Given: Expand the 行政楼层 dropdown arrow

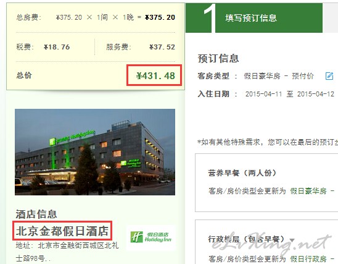Looking at the screenshot, I should pos(292,240).
